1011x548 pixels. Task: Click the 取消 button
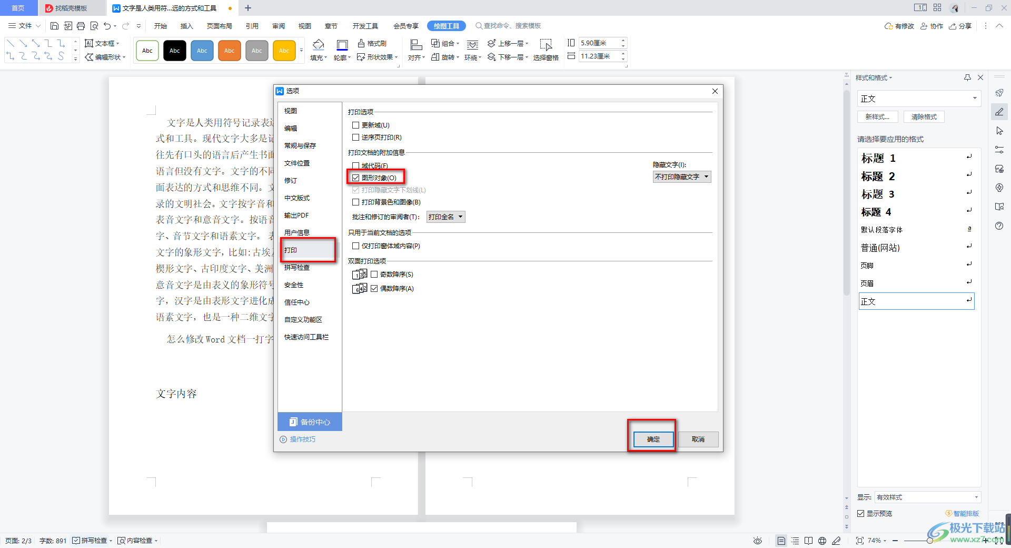pos(698,439)
